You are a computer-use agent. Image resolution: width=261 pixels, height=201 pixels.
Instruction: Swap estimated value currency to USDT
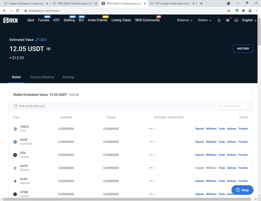tap(41, 40)
